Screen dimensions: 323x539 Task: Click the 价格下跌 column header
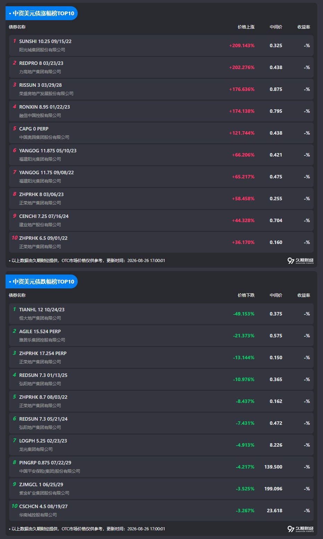[x=246, y=295]
